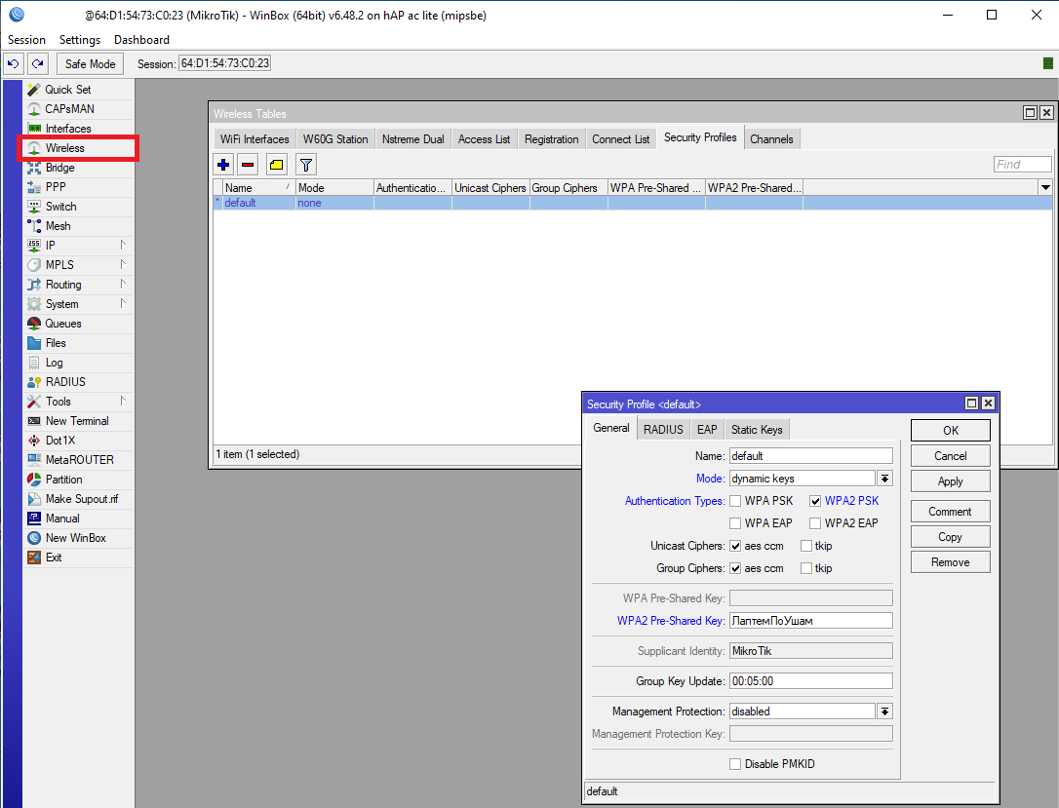This screenshot has height=808, width=1059.
Task: Enable the WPA2 EAP checkbox
Action: click(815, 523)
